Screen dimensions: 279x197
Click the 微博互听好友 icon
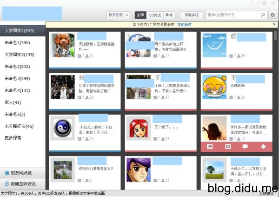(7, 184)
